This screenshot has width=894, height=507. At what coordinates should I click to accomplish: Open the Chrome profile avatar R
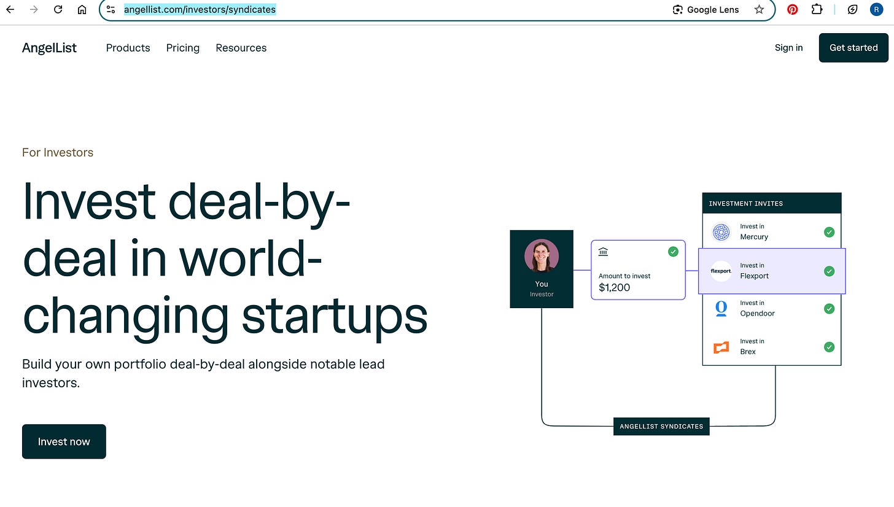876,9
